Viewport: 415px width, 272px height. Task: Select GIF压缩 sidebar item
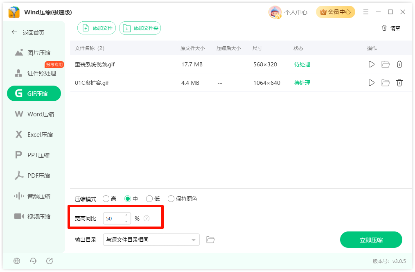pyautogui.click(x=34, y=93)
